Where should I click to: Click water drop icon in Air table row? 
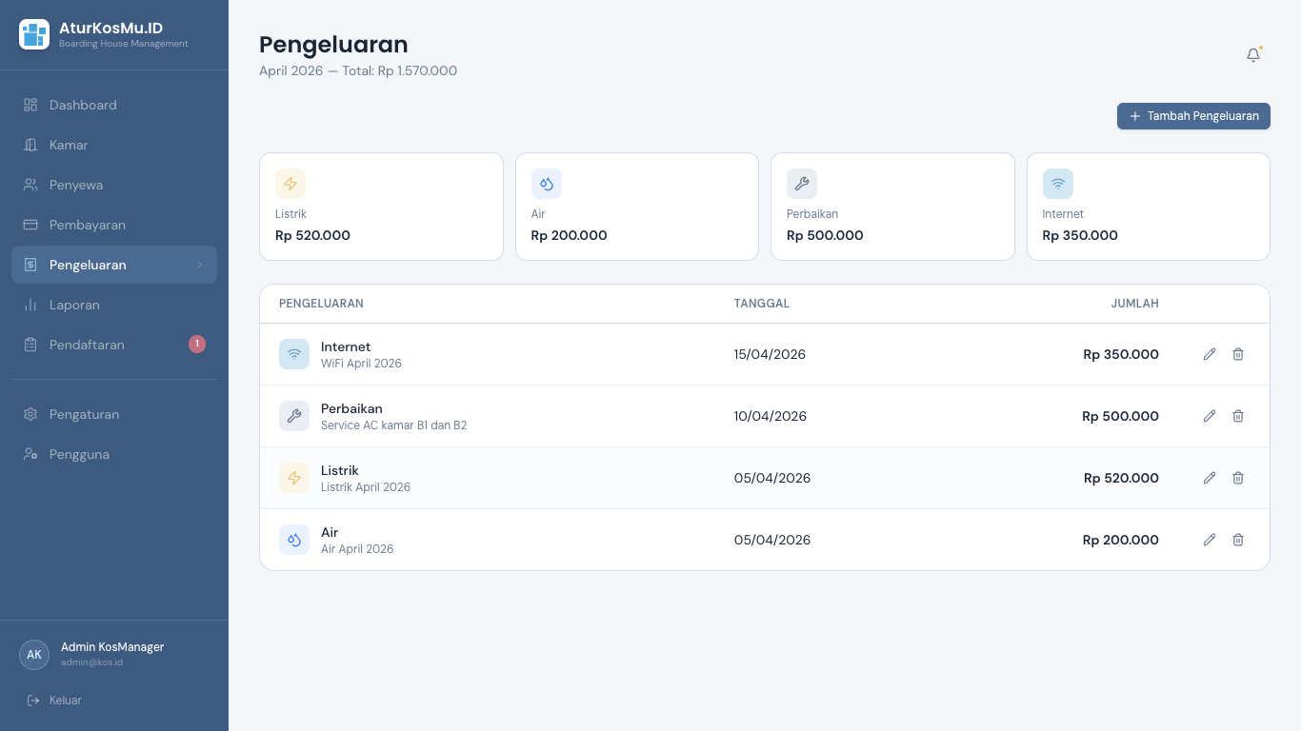coord(294,540)
